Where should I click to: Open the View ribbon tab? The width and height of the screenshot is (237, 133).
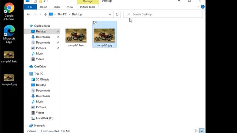pos(70,7)
